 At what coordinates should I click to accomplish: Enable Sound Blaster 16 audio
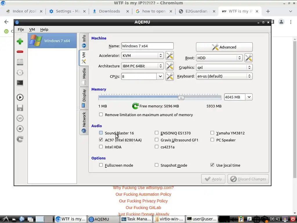[x=101, y=133]
